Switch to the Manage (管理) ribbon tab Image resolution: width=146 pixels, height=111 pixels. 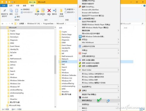click(x=32, y=6)
